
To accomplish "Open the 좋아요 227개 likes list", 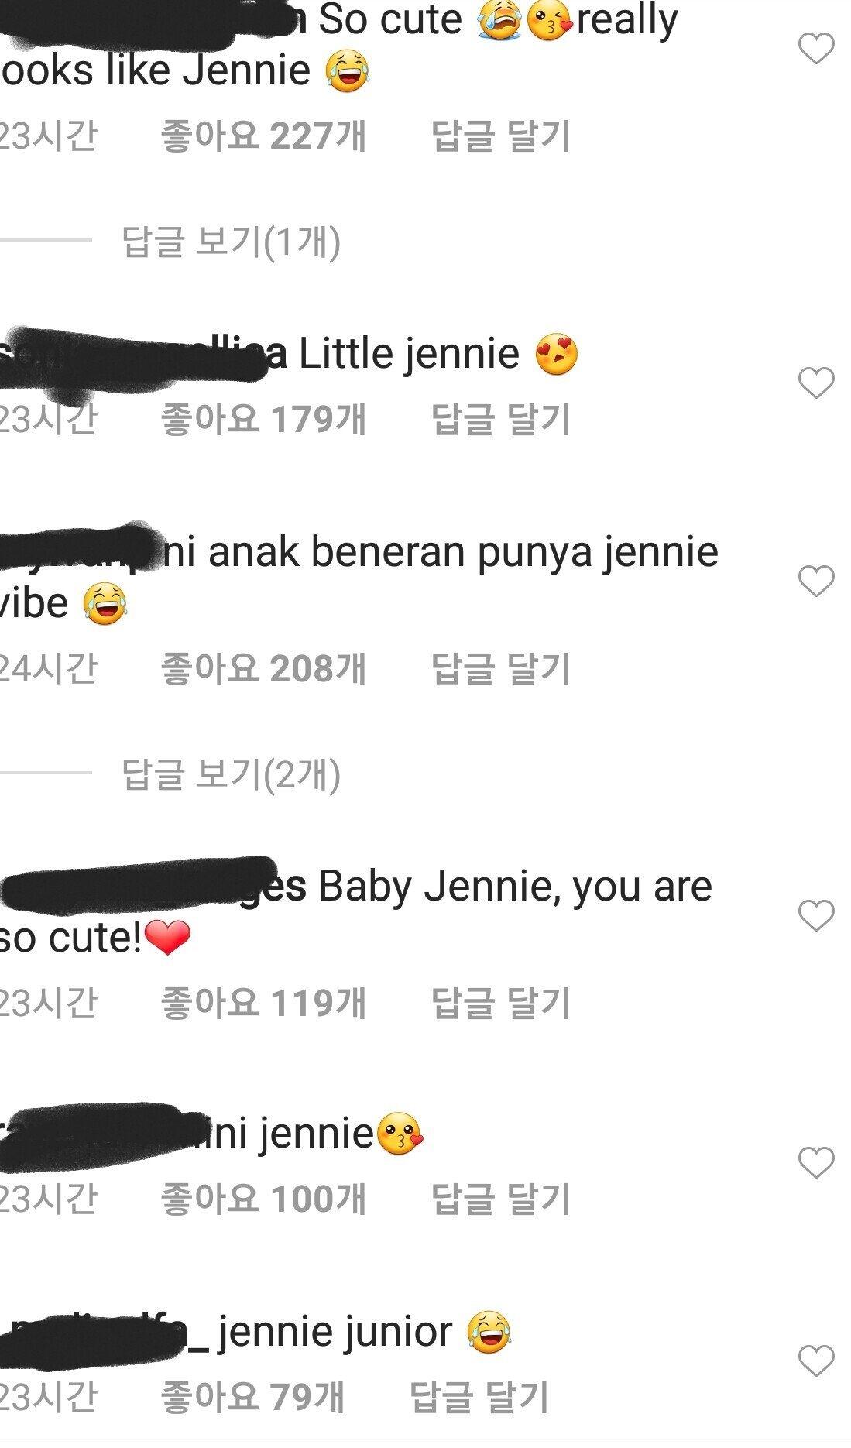I will 263,136.
